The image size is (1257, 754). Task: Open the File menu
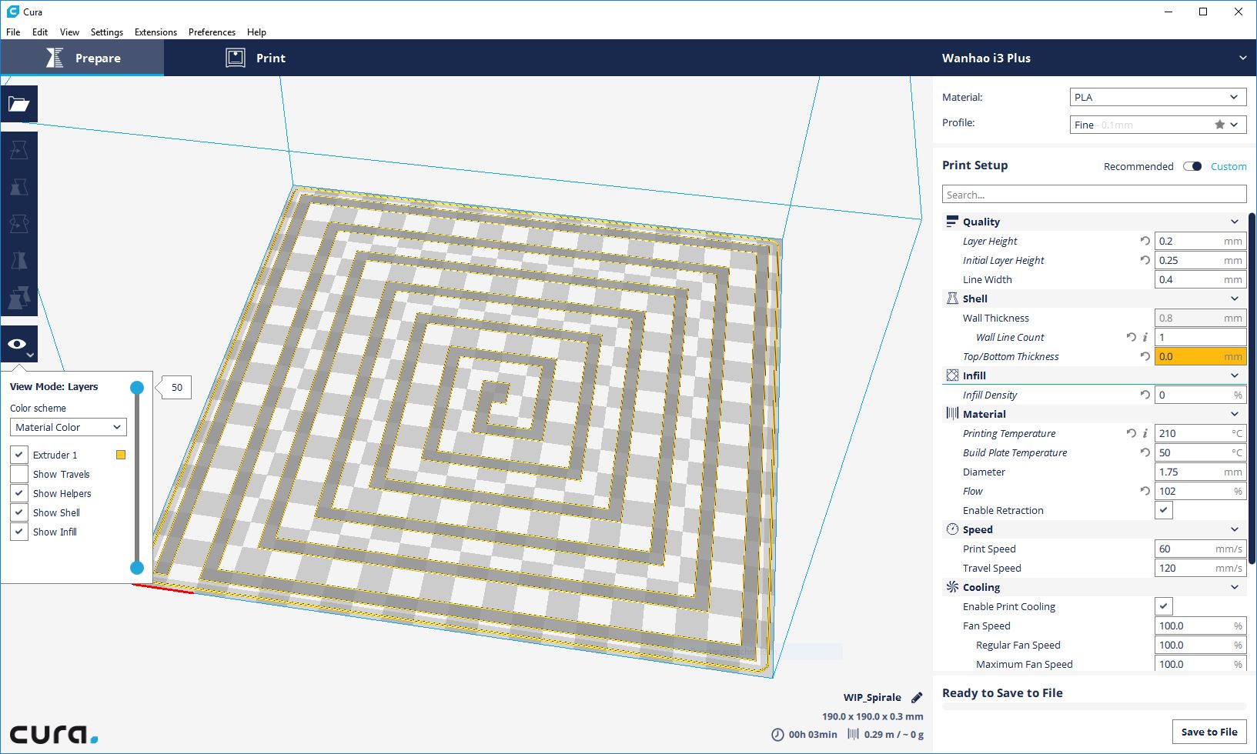tap(13, 32)
